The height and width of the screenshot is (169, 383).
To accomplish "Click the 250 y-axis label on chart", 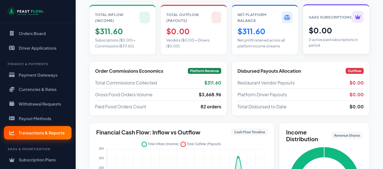I will point(101,158).
